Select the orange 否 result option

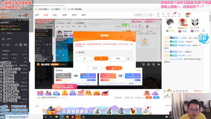point(101,58)
